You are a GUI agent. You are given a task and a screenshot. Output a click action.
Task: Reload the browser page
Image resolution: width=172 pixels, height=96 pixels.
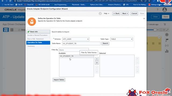10,1
